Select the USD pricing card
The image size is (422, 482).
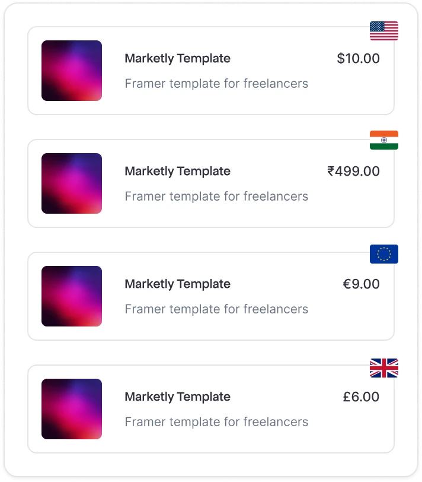211,70
